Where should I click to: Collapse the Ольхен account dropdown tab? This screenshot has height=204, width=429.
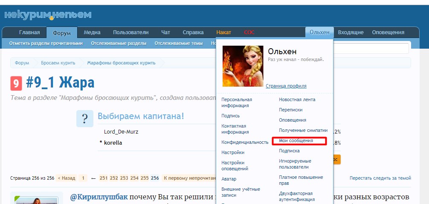pos(319,32)
